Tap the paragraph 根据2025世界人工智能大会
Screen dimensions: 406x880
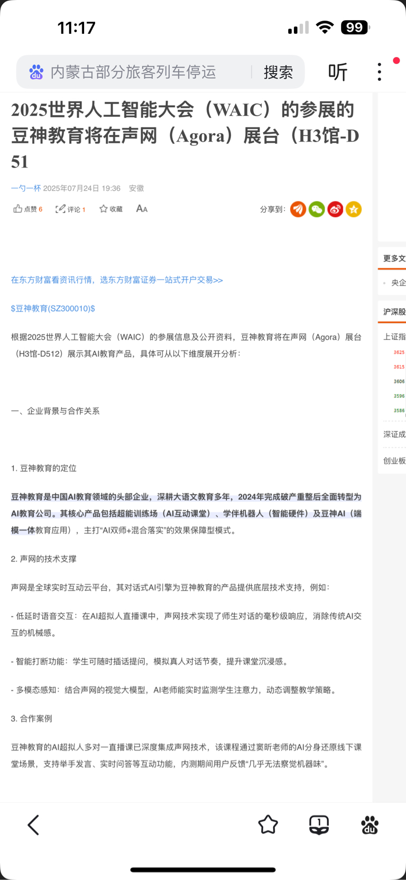pyautogui.click(x=187, y=346)
